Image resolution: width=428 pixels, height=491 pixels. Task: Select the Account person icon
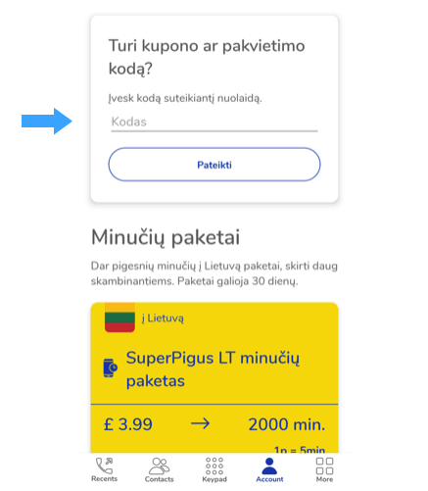[269, 466]
